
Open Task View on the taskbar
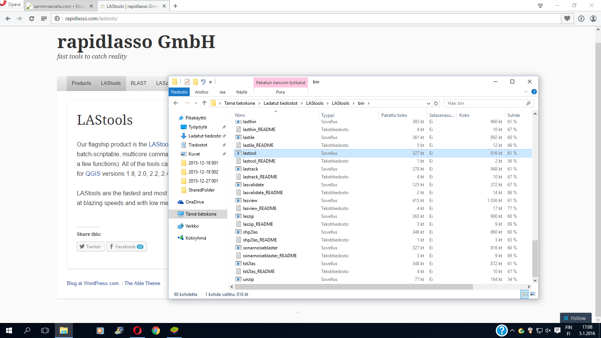(45, 330)
